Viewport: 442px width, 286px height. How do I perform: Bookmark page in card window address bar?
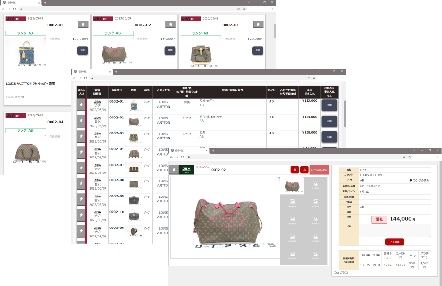coord(244,9)
